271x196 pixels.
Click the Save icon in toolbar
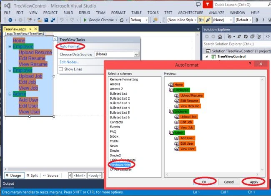46,20
